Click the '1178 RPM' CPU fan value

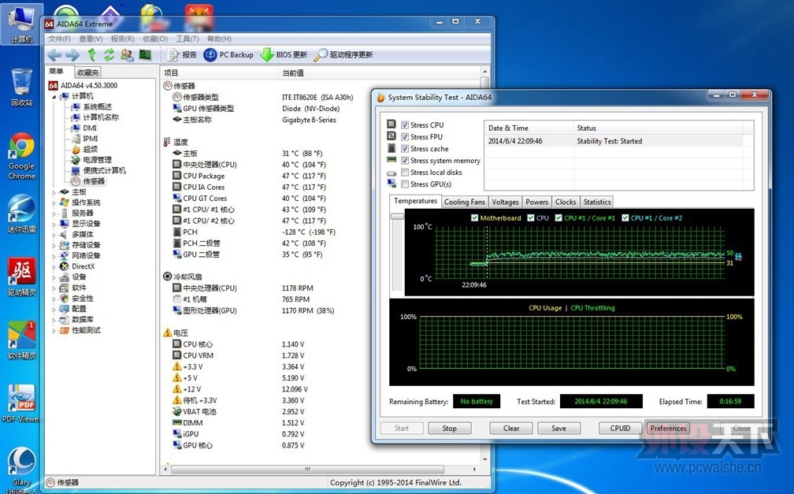point(297,288)
